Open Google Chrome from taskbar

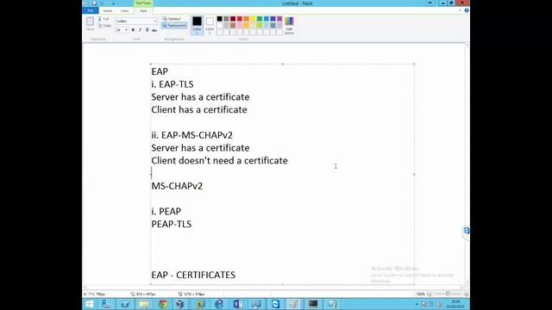[163, 304]
